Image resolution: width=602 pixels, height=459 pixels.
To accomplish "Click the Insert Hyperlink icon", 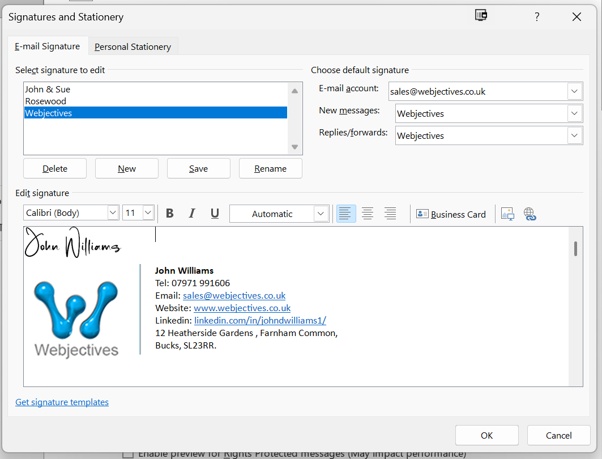I will (530, 214).
